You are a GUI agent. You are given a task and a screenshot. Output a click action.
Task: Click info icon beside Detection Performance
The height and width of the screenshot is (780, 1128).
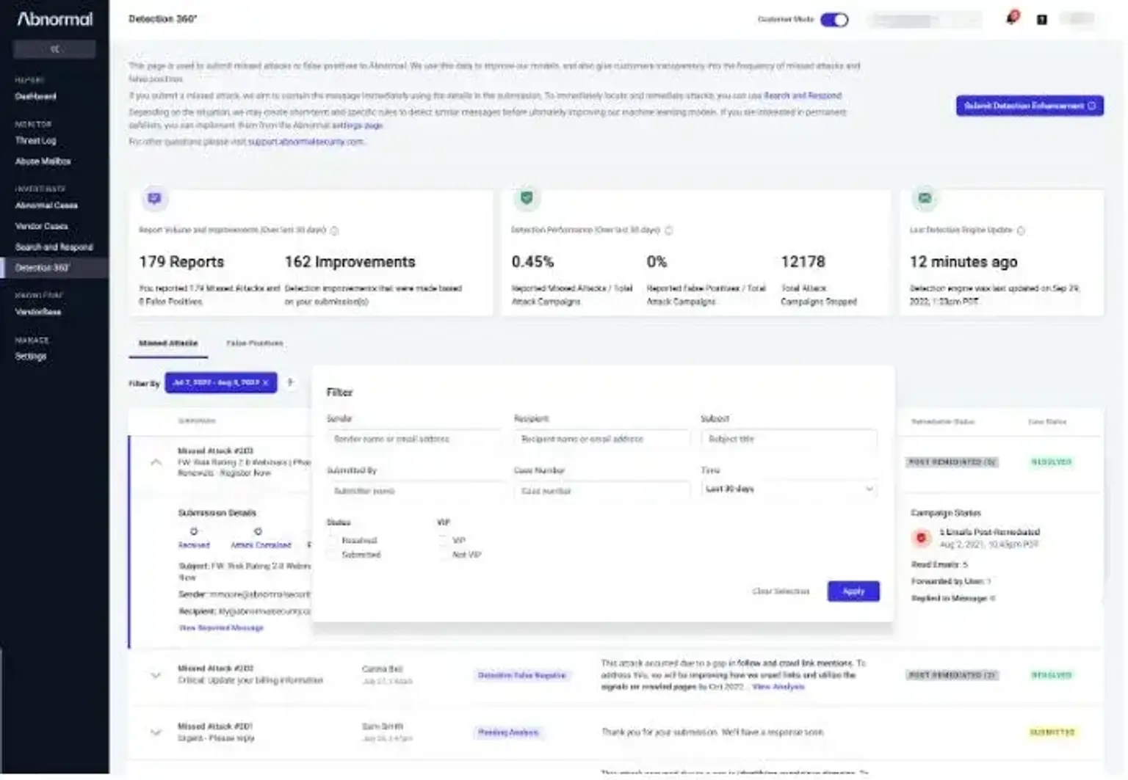tap(669, 230)
